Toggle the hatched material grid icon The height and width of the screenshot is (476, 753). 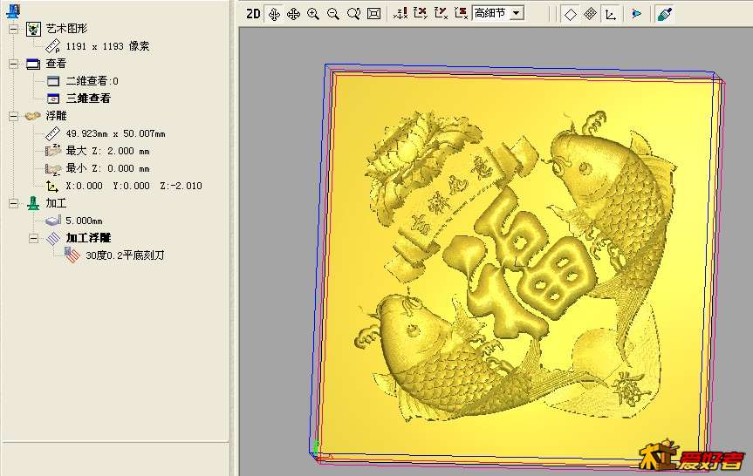(590, 15)
